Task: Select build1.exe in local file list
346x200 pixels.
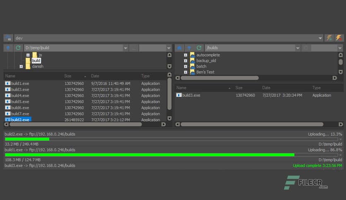Action: click(20, 83)
